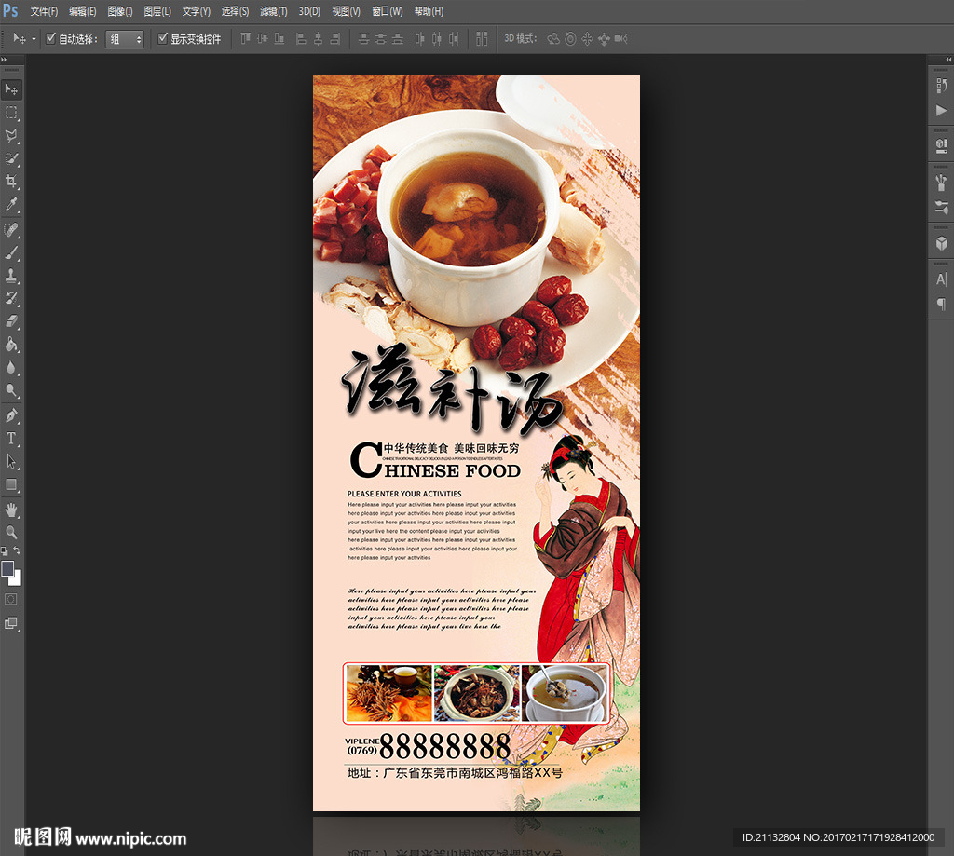This screenshot has height=856, width=954.
Task: Select the Rectangular Marquee tool
Action: point(11,113)
